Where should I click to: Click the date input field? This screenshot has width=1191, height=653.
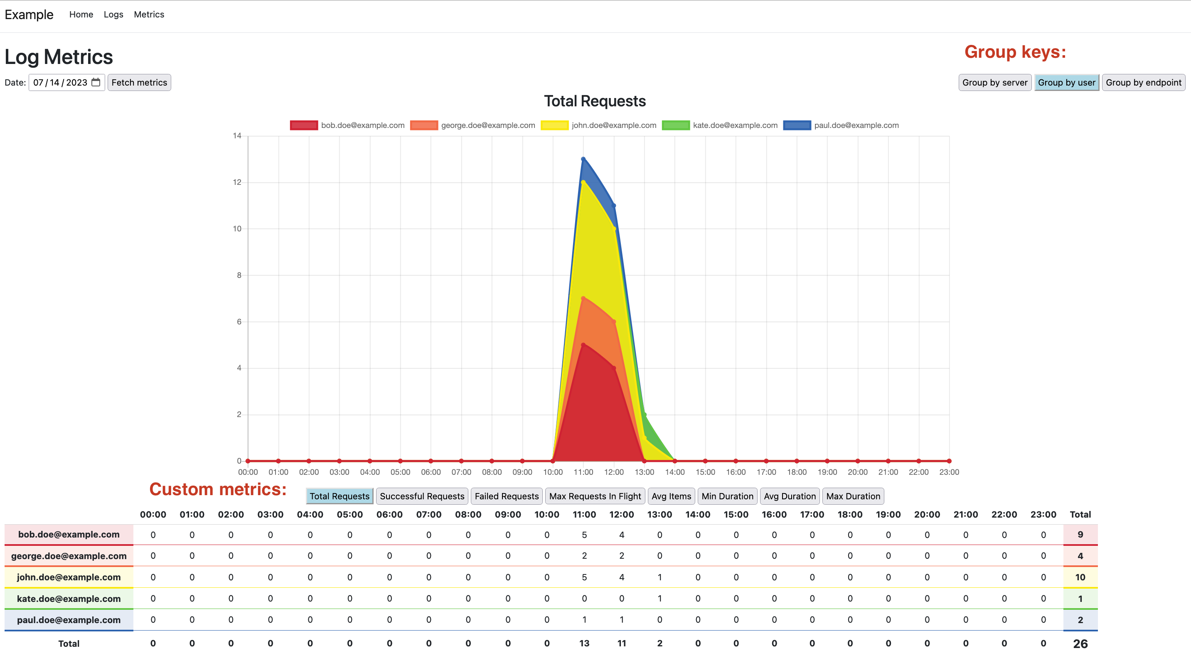60,82
